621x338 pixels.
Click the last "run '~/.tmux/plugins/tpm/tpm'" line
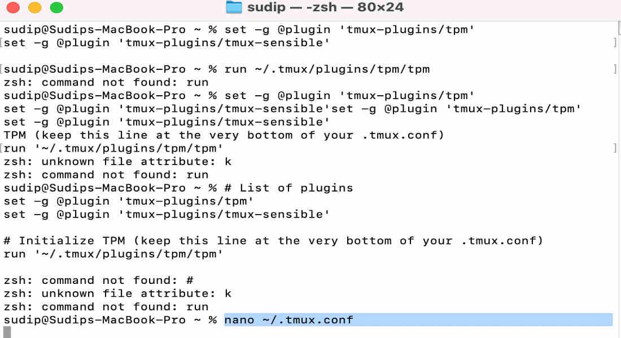pos(113,254)
